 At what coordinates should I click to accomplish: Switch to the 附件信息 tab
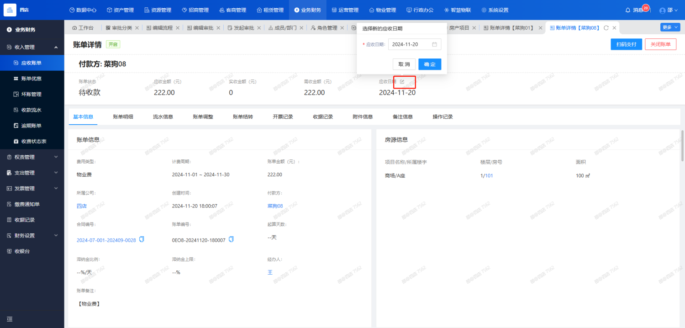pyautogui.click(x=363, y=116)
